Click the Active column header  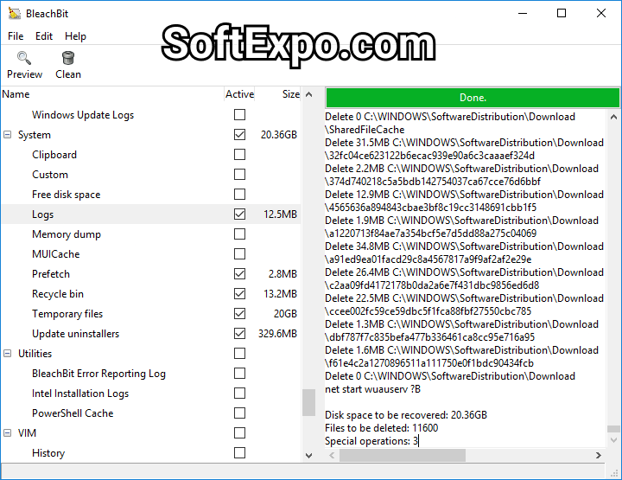(x=239, y=94)
